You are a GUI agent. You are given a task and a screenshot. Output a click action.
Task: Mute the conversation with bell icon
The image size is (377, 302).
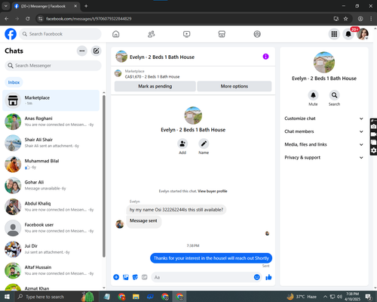click(x=313, y=95)
